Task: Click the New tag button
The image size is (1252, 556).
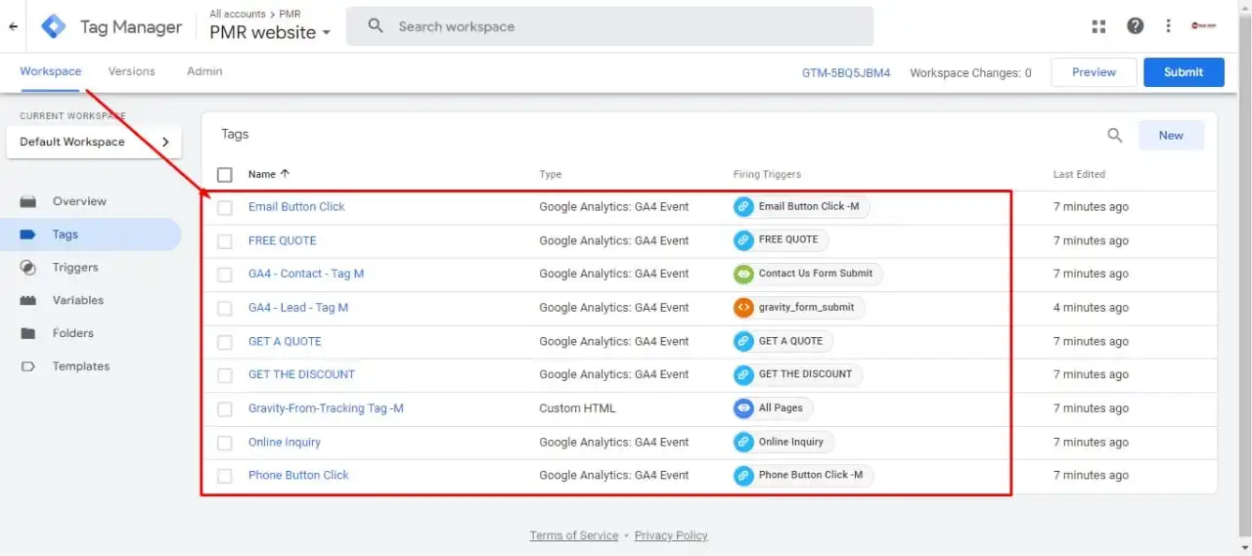Action: (x=1171, y=136)
